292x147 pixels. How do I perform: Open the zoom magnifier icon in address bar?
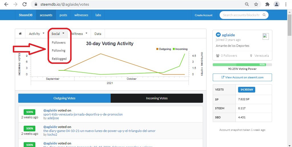tap(247, 4)
